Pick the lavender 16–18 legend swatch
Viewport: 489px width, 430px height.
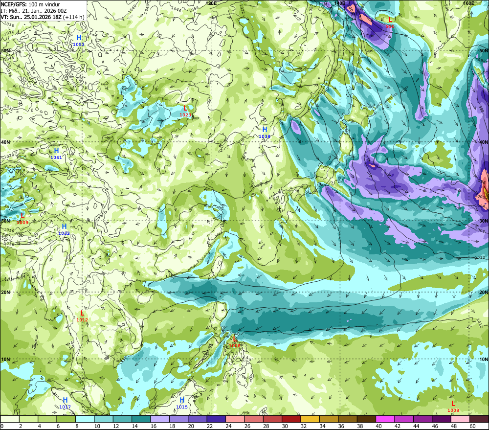[x=160, y=419]
